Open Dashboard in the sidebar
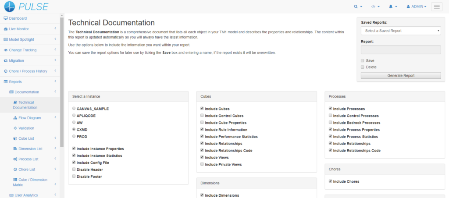Viewport: 449px width, 198px height. tap(18, 18)
